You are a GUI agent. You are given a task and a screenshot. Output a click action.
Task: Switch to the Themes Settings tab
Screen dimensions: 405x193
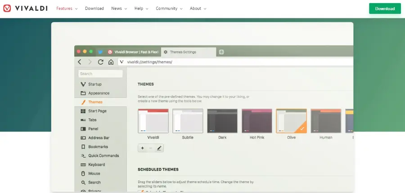(188, 52)
